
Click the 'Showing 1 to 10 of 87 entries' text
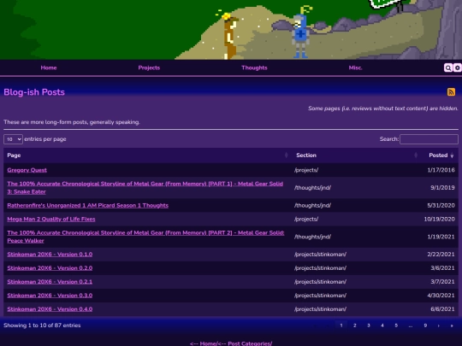click(42, 325)
